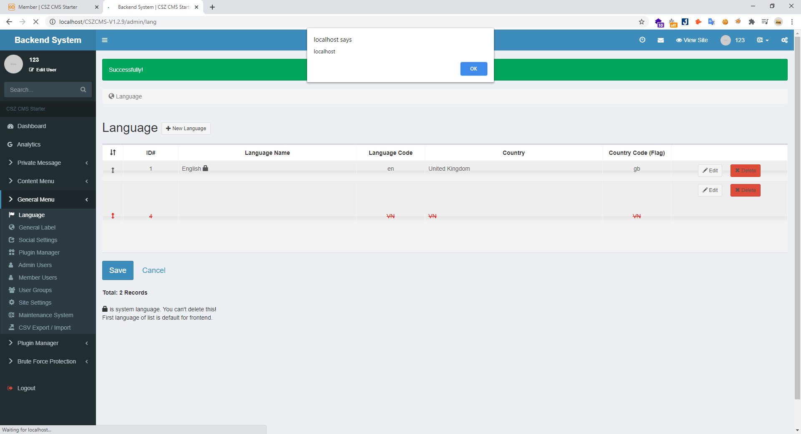This screenshot has height=434, width=801.
Task: Click the sidebar search input field
Action: pos(42,90)
